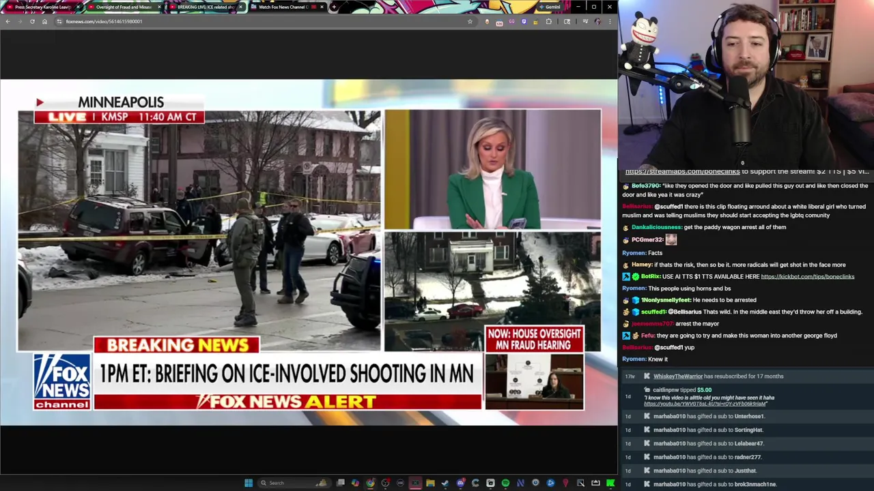Click PCGmer32's chat message emote
The width and height of the screenshot is (874, 491).
[x=671, y=239]
